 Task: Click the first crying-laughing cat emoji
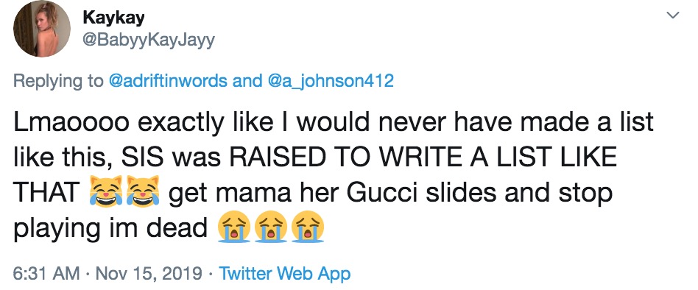click(106, 191)
